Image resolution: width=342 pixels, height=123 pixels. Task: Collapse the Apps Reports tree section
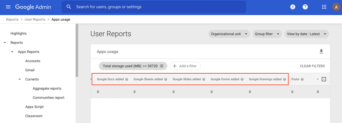click(x=12, y=52)
